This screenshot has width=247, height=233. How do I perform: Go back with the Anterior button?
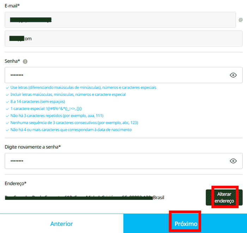[x=62, y=223]
